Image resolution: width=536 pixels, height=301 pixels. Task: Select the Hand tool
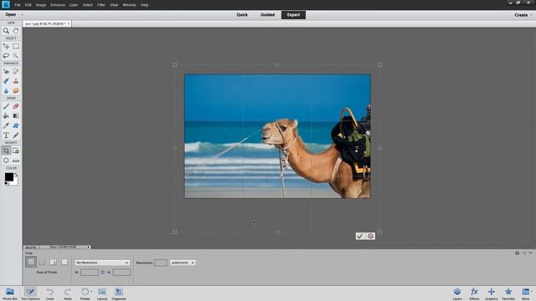(16, 31)
